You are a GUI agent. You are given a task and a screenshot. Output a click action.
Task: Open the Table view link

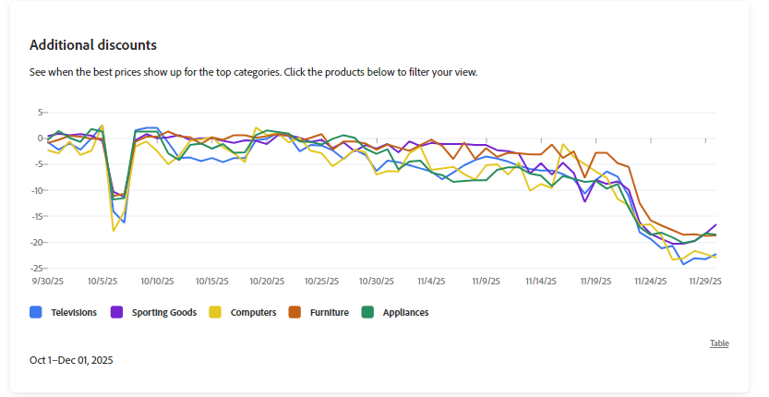pos(719,343)
